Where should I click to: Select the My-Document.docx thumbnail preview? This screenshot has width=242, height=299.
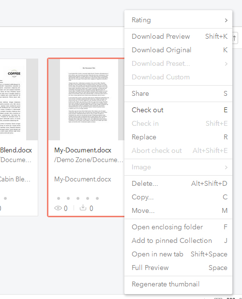click(86, 100)
